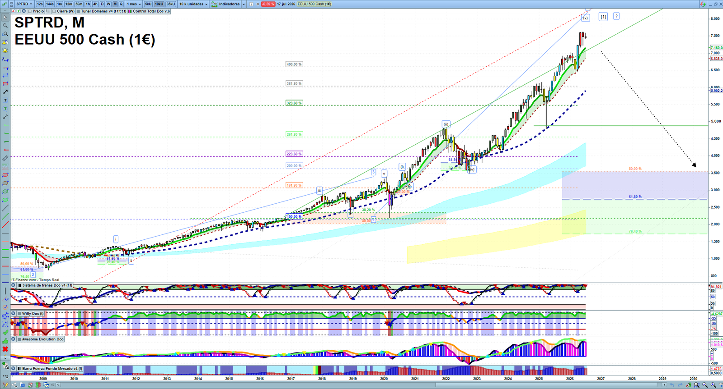Select the yellow alert bell tool
This screenshot has width=723, height=389.
[x=5, y=50]
